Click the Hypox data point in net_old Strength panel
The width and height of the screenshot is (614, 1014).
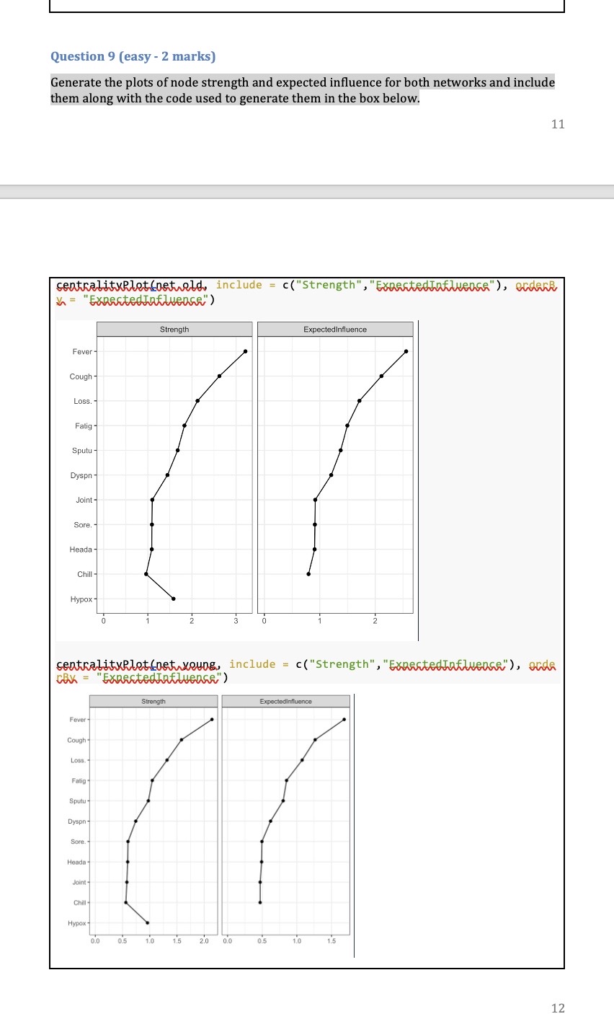click(x=173, y=599)
